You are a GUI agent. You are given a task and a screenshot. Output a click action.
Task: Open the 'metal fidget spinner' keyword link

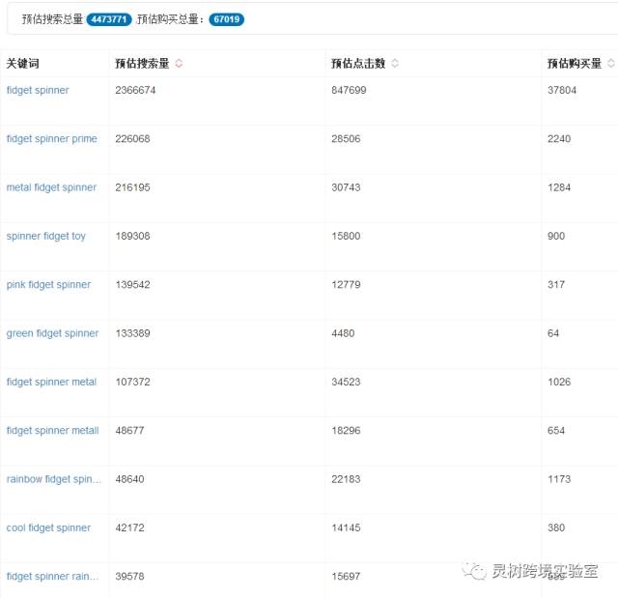pyautogui.click(x=51, y=187)
